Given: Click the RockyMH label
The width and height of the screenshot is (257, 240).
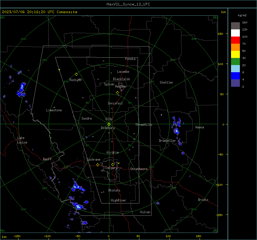Looking at the screenshot, I should coord(75,80).
